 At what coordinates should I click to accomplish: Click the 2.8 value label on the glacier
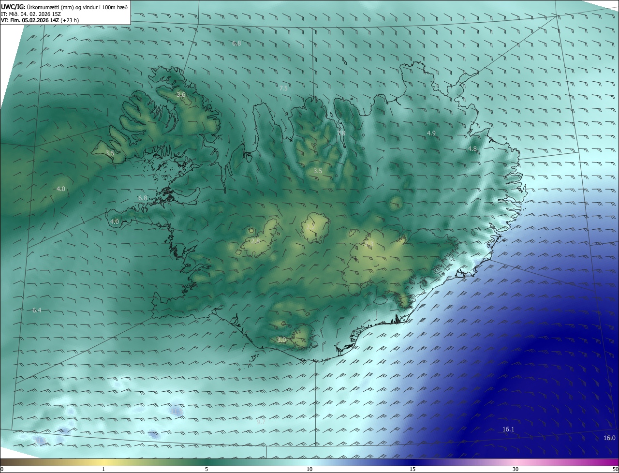coord(255,241)
